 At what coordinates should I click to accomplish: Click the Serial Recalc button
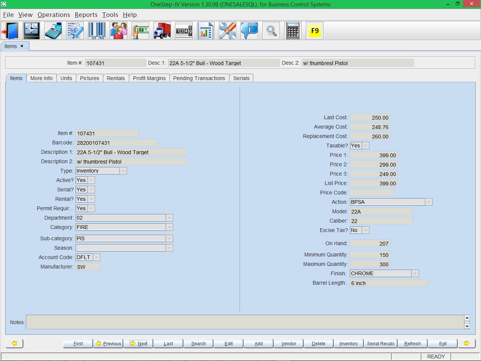(x=381, y=343)
